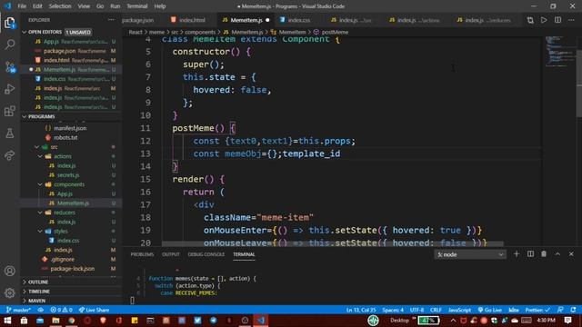
Task: Change CRLF line ending setting
Action: point(436,310)
